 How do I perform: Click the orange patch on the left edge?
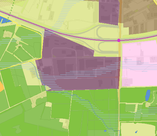[x=1, y=86]
